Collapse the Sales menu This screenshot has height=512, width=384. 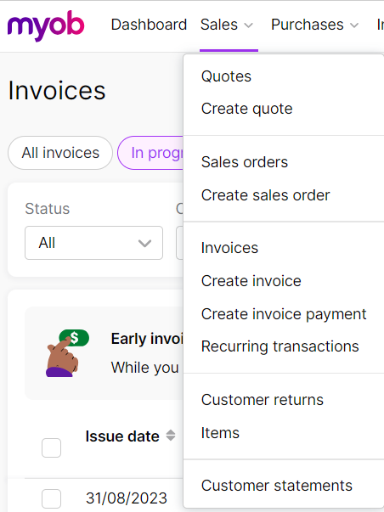tap(227, 25)
